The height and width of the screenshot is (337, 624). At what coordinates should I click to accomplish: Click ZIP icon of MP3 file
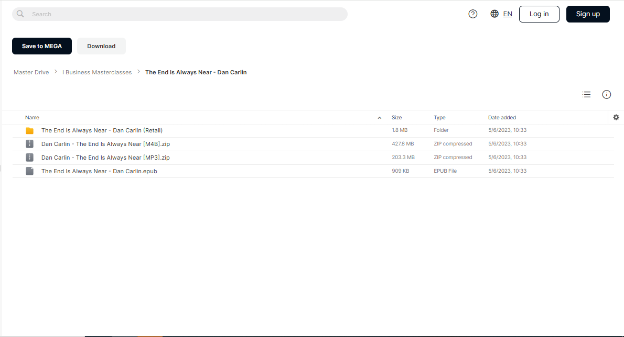coord(29,158)
